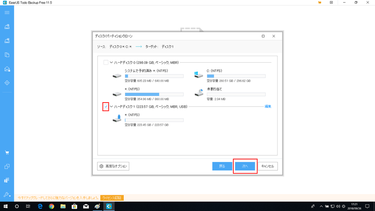Open 高度なオプション settings
This screenshot has width=375, height=211.
(113, 166)
